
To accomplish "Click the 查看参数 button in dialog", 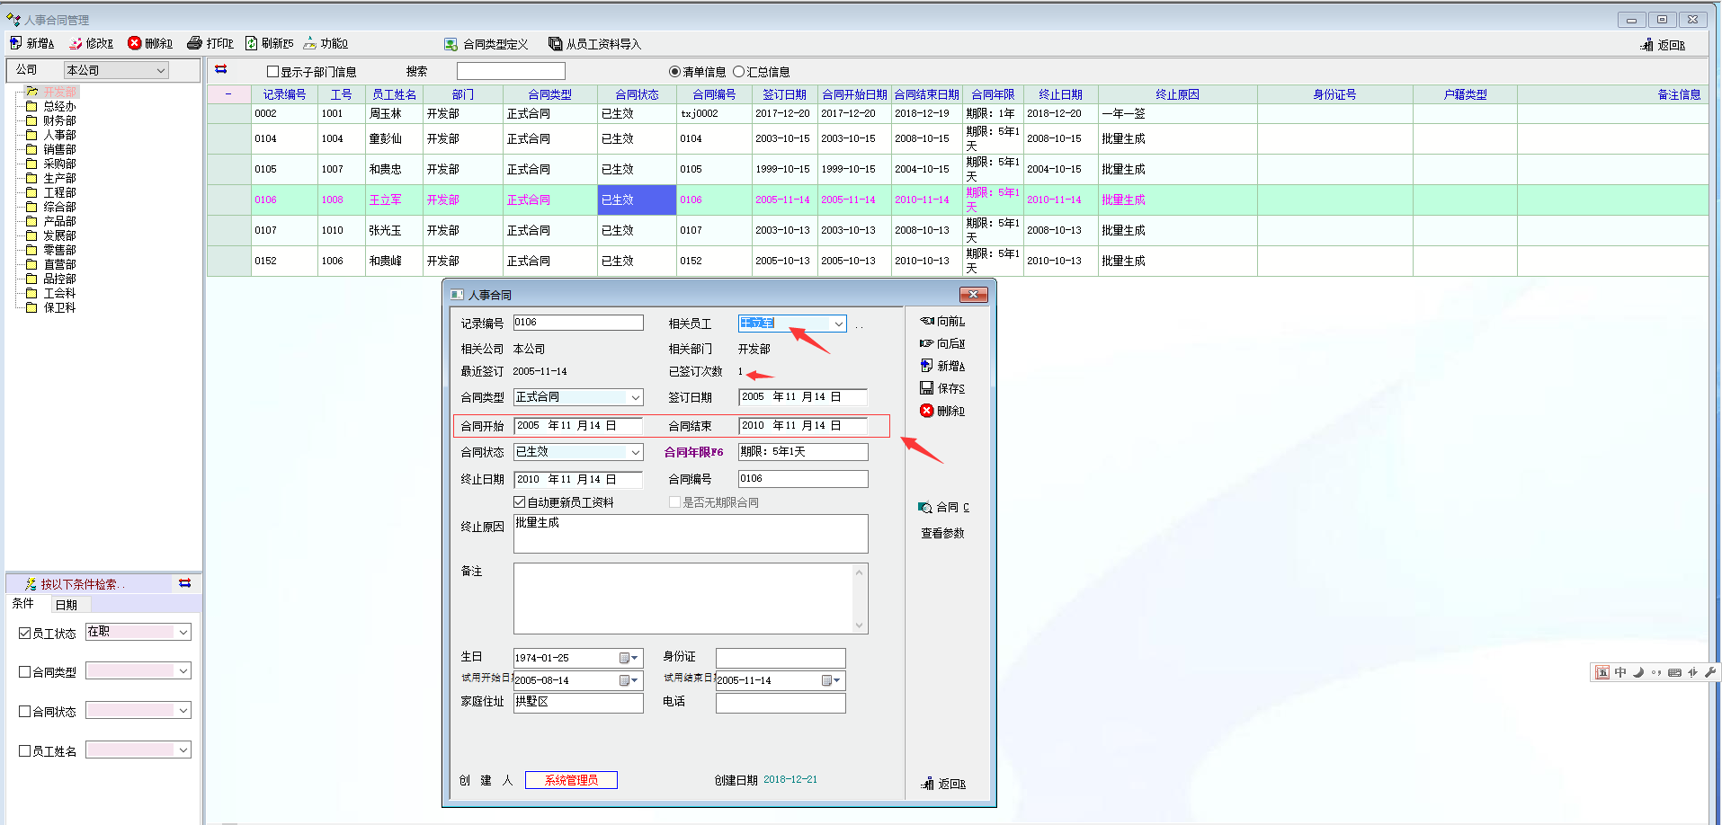I will (x=942, y=533).
